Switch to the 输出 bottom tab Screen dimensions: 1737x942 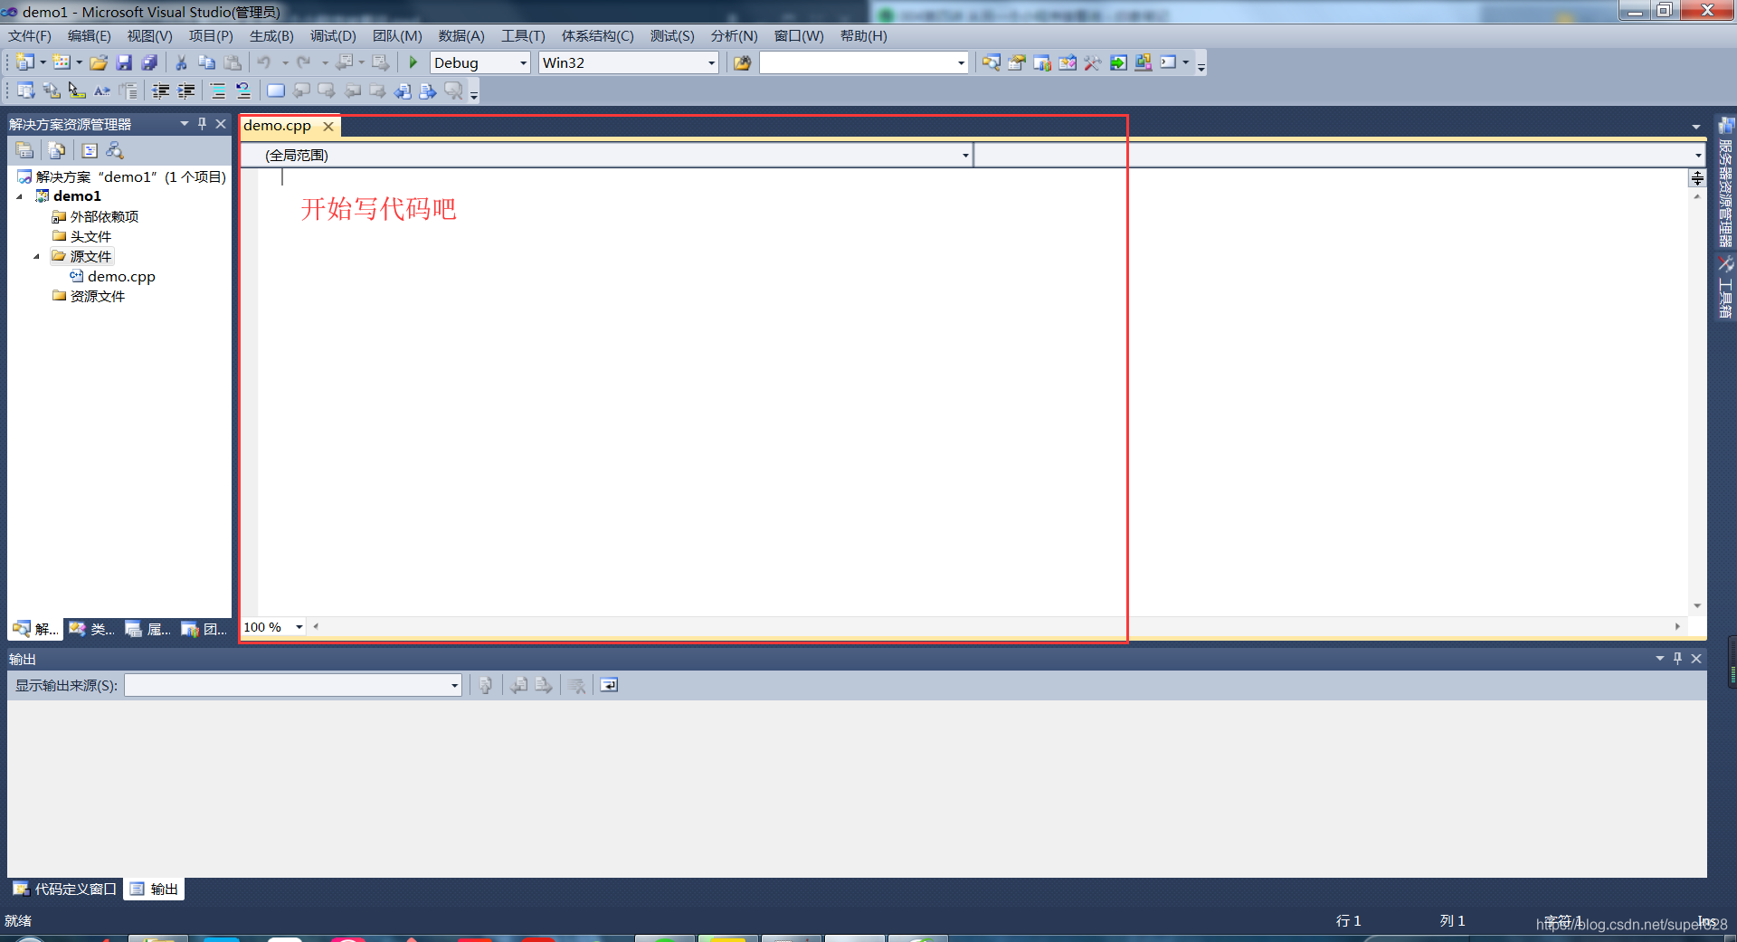(155, 890)
